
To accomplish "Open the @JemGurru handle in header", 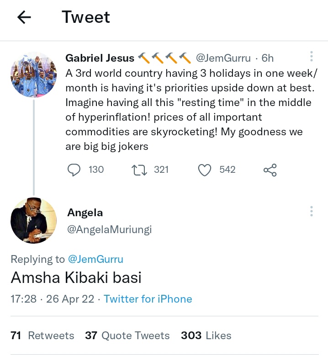I will [x=223, y=58].
